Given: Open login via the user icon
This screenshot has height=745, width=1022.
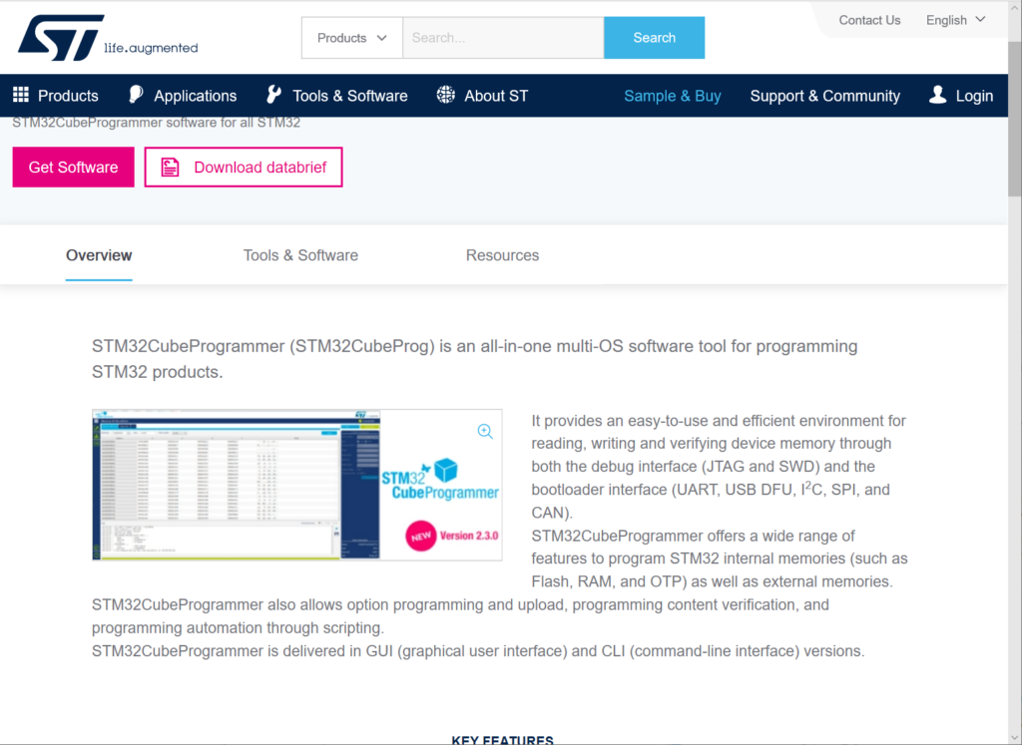Looking at the screenshot, I should click(x=936, y=95).
